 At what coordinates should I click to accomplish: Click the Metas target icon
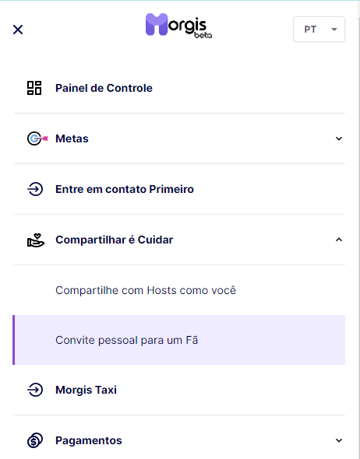click(x=37, y=138)
